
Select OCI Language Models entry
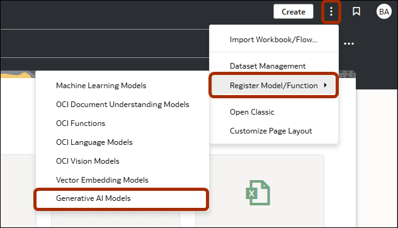click(x=122, y=142)
